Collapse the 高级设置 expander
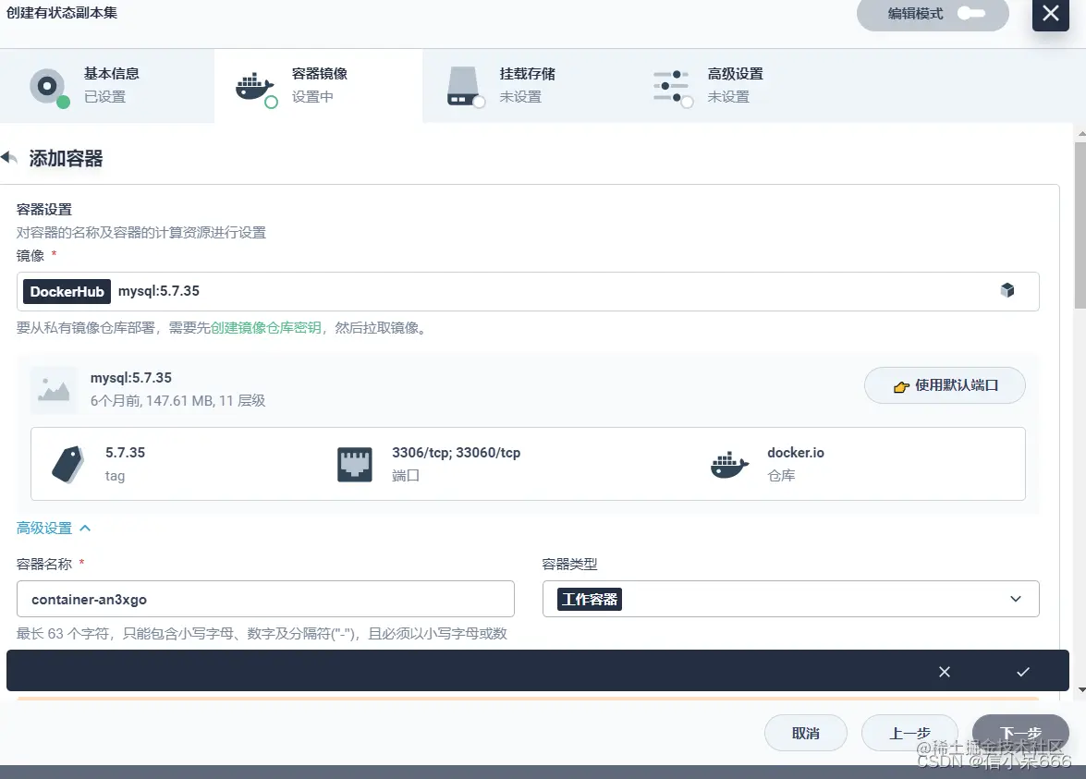1086x779 pixels. pos(54,529)
